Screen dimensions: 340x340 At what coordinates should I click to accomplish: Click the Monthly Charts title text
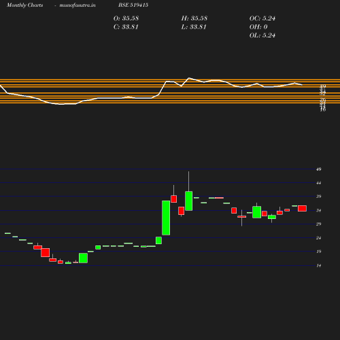coord(24,5)
